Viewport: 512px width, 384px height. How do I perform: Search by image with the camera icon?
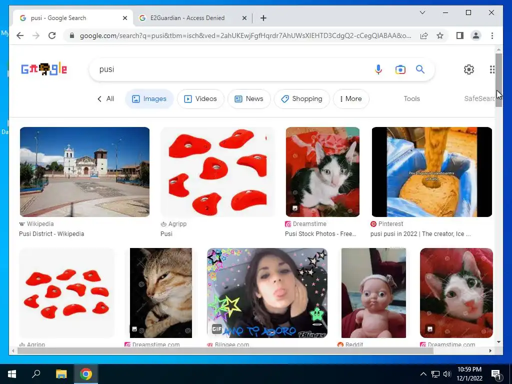[400, 69]
